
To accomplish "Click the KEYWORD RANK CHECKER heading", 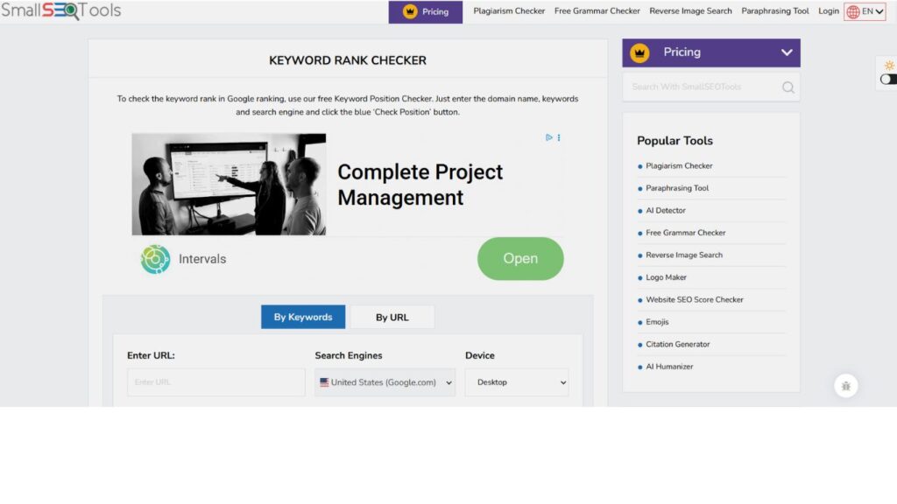I will pyautogui.click(x=348, y=60).
